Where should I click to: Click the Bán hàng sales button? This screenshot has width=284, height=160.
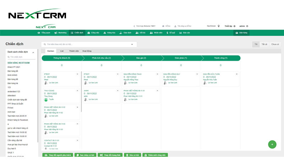point(241,33)
